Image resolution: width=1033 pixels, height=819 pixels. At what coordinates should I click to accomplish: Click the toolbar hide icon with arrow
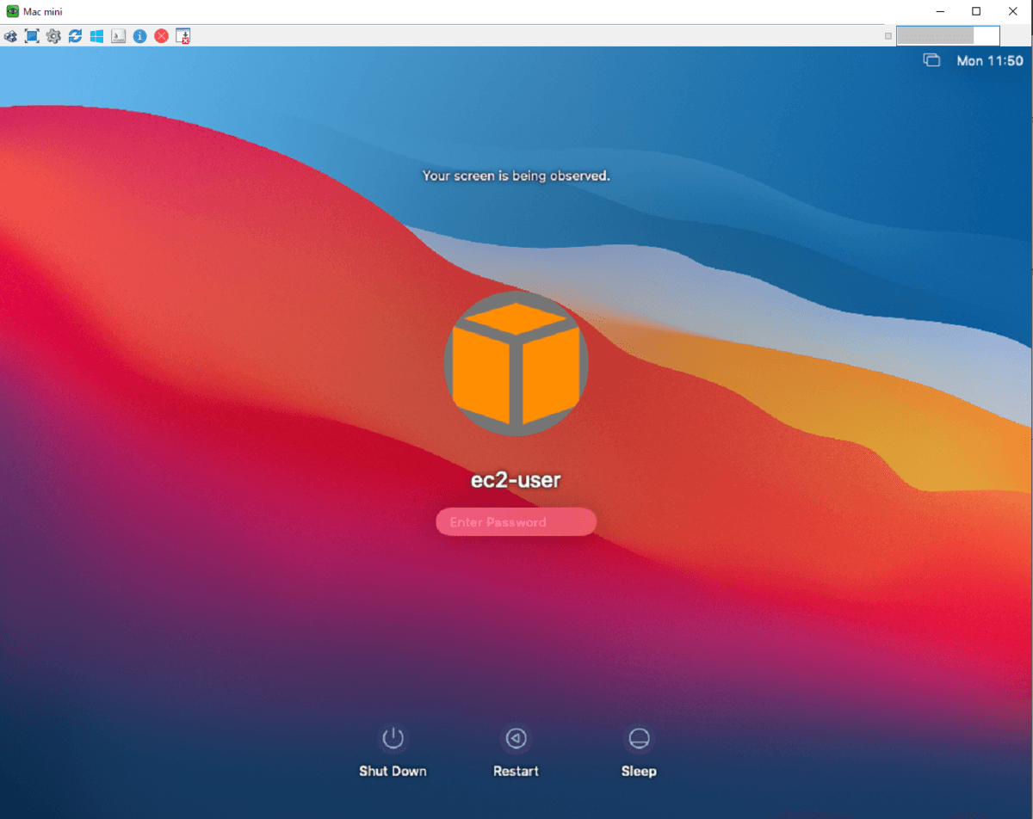182,36
